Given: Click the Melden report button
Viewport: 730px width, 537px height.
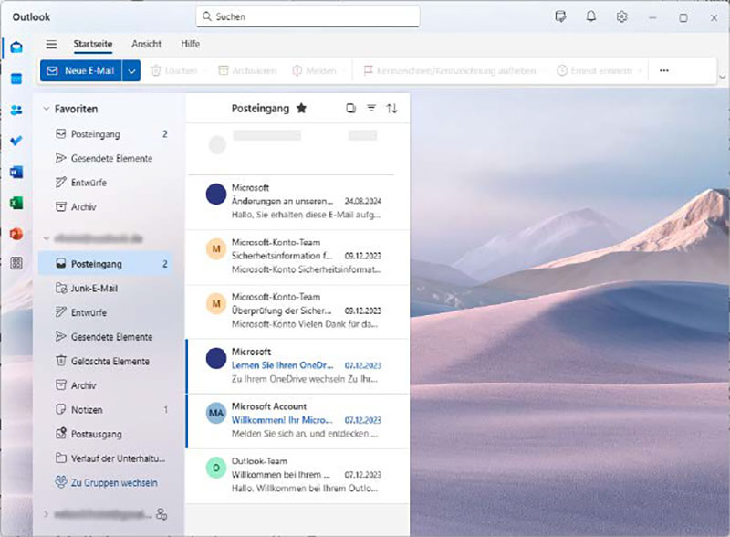Looking at the screenshot, I should [314, 71].
